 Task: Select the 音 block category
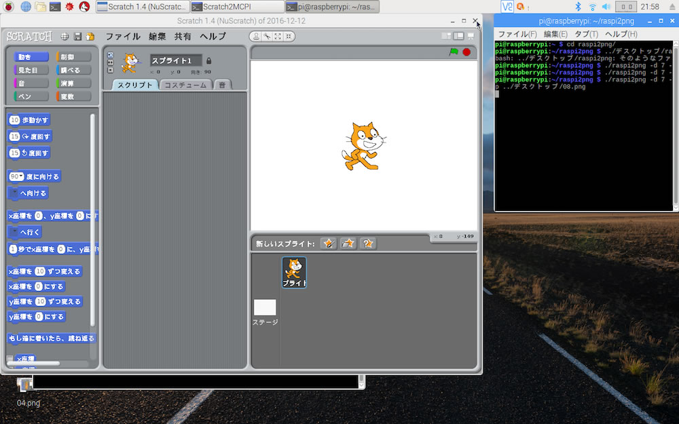pyautogui.click(x=31, y=83)
